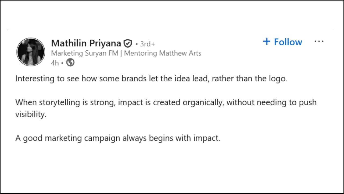Click the globe public visibility icon
This screenshot has height=194, width=344.
coord(70,63)
